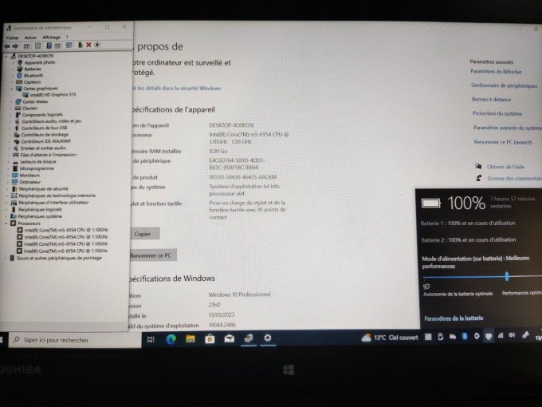The height and width of the screenshot is (407, 542).
Task: Open Microsoft Store from the taskbar
Action: [210, 339]
